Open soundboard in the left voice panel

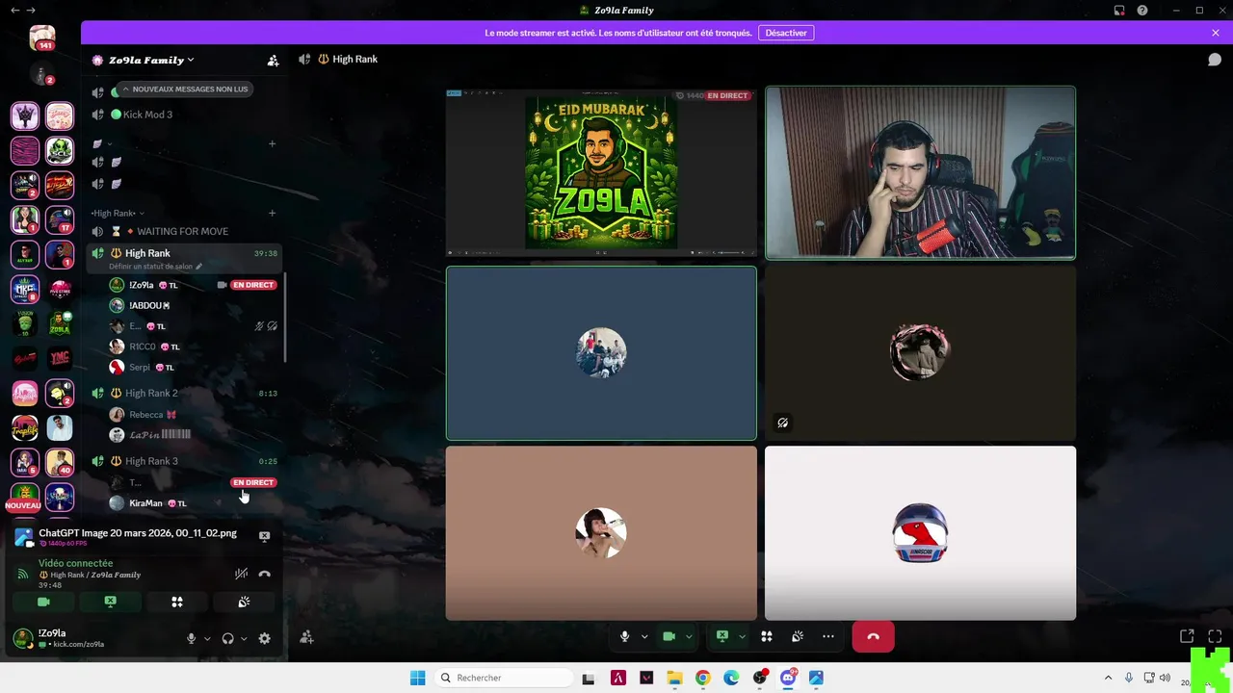click(244, 602)
